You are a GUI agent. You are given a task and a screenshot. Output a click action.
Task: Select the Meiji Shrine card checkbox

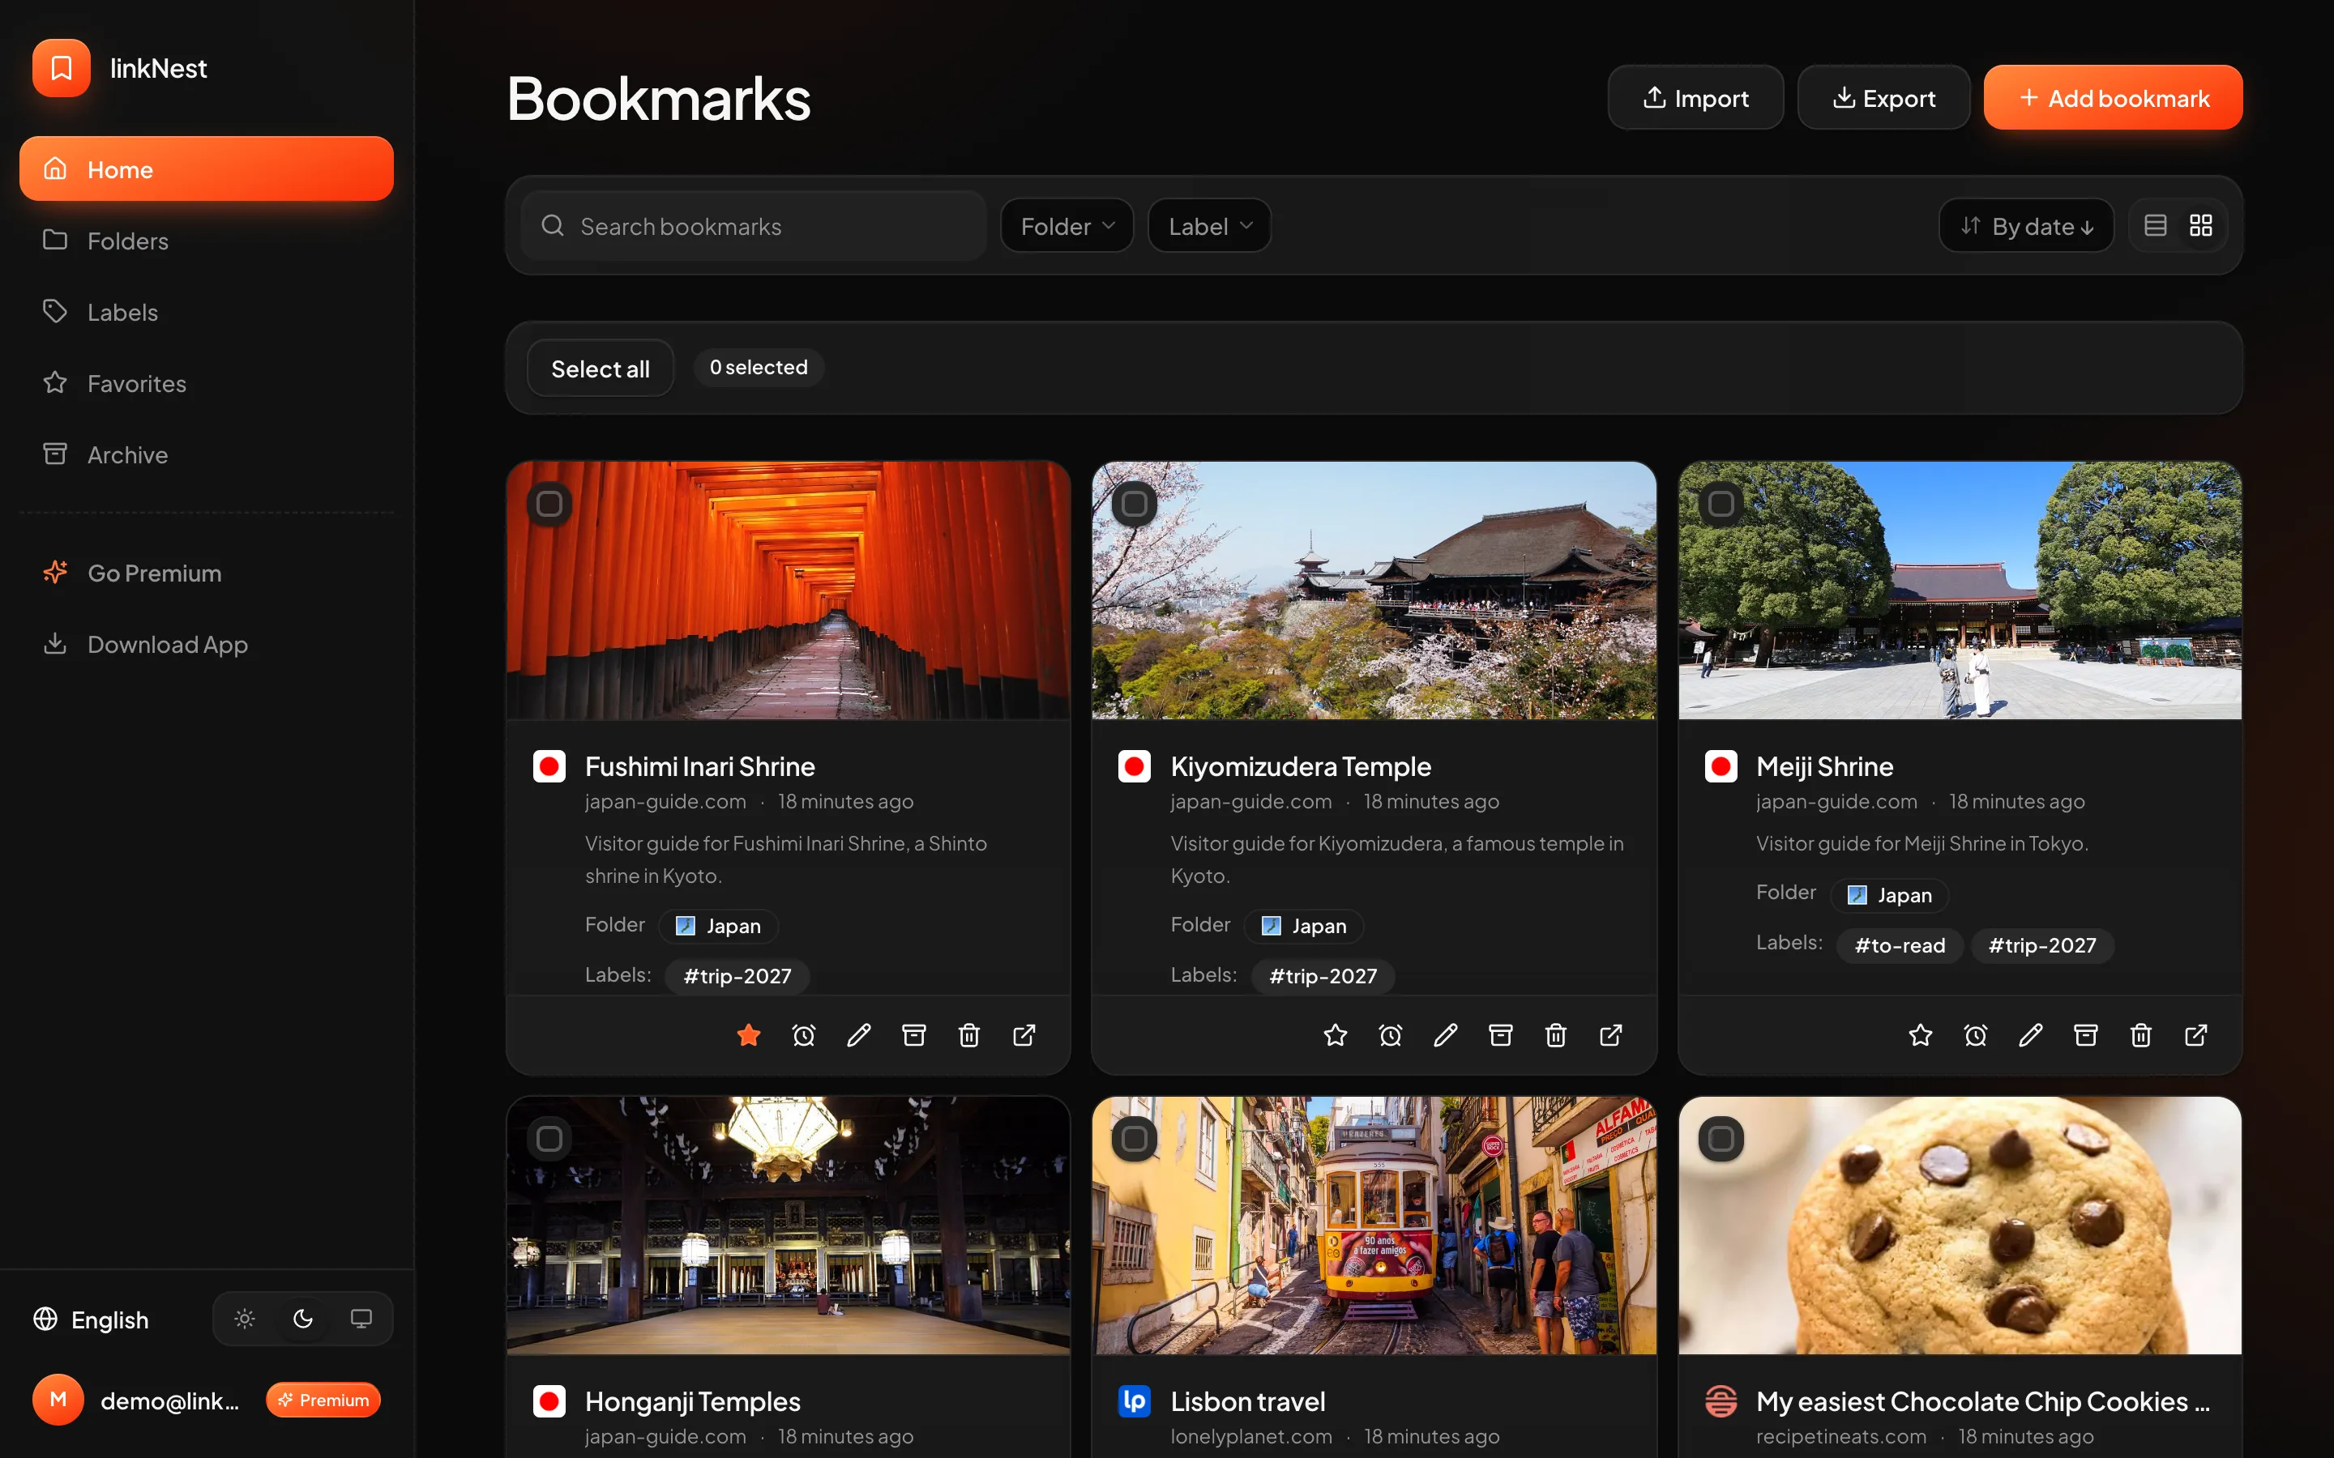pyautogui.click(x=1721, y=503)
